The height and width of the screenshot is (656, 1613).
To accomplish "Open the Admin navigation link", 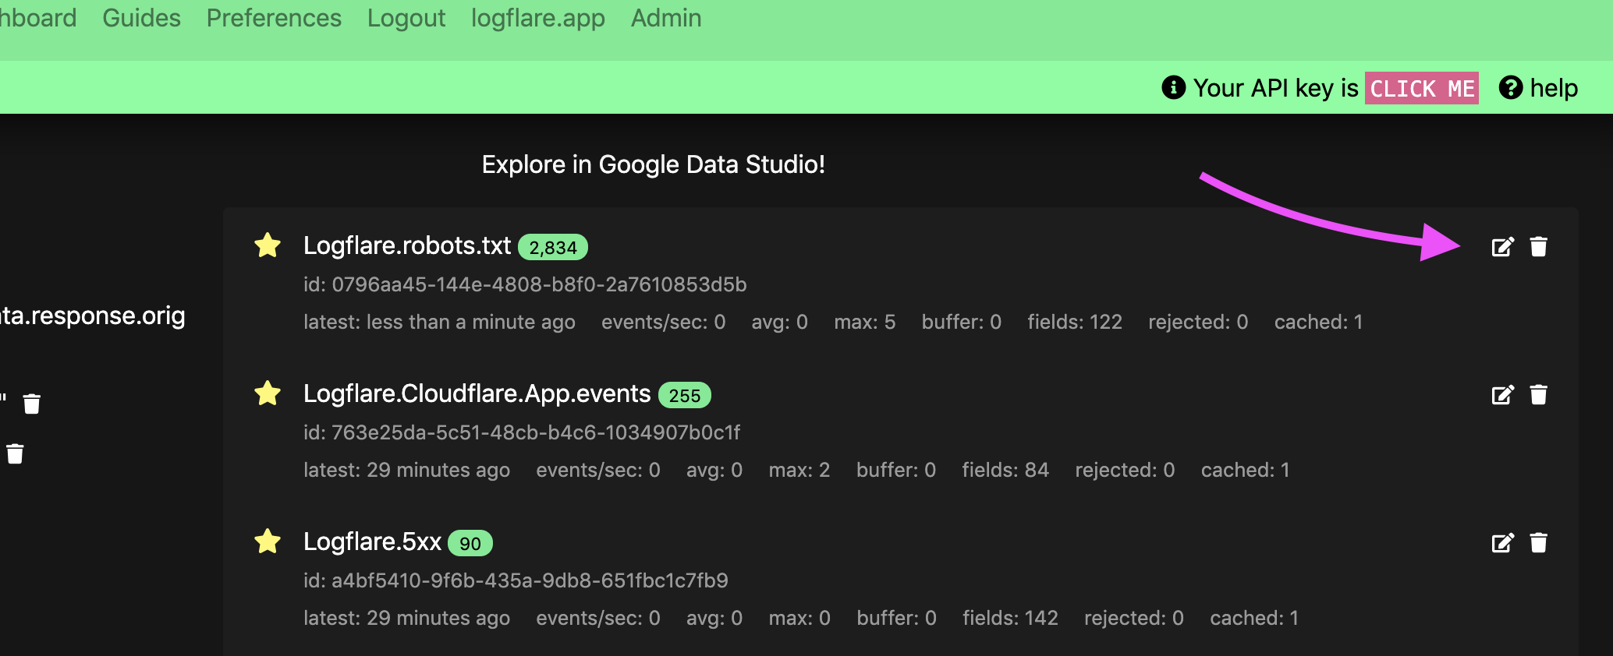I will pyautogui.click(x=665, y=18).
